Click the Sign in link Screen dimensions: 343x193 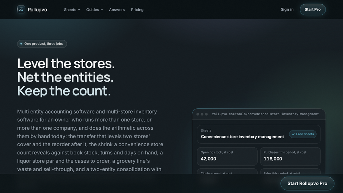(287, 9)
